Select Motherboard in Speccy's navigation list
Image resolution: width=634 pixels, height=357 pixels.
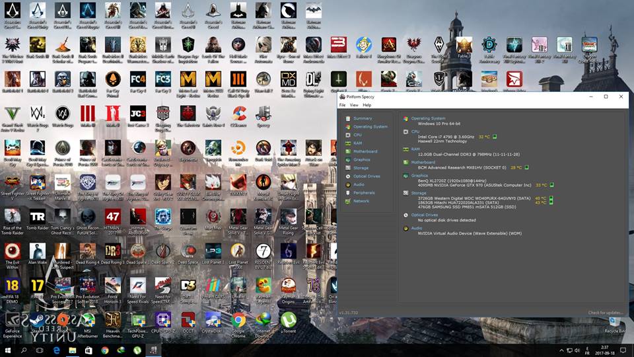click(365, 151)
